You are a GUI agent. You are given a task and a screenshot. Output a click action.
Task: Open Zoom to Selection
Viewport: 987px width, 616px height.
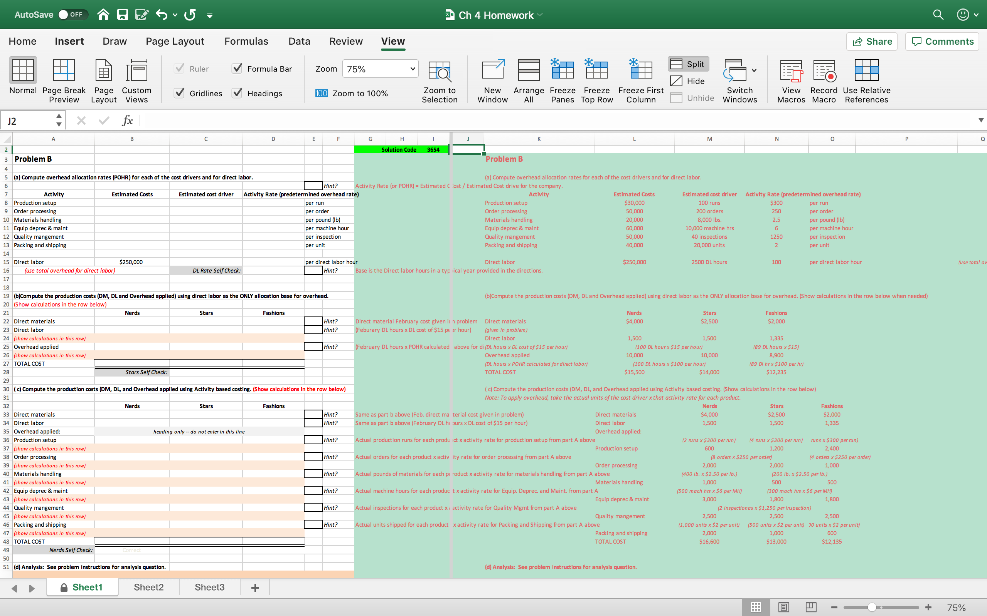pyautogui.click(x=440, y=79)
